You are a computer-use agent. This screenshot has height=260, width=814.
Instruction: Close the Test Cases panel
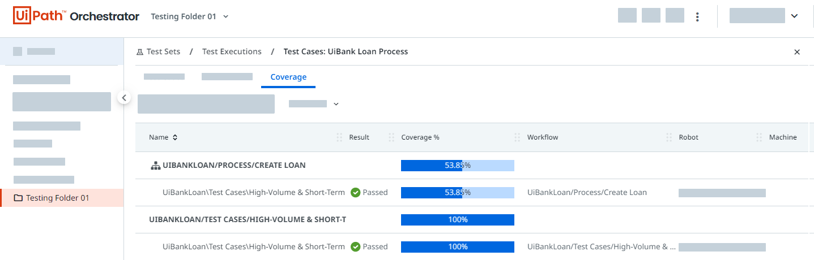(797, 52)
